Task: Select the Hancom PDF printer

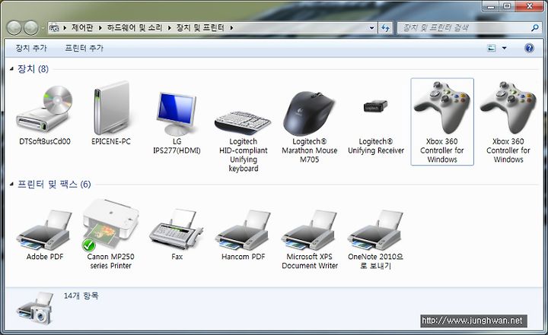Action: (x=243, y=230)
